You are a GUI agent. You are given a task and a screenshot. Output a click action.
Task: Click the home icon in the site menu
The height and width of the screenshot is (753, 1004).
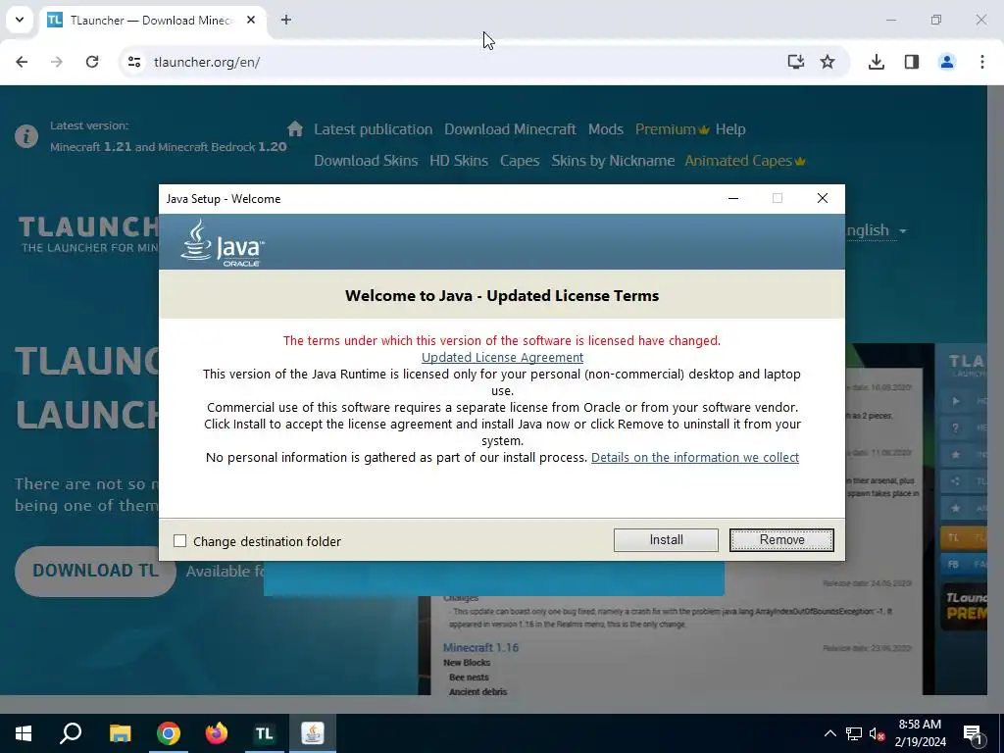(295, 128)
